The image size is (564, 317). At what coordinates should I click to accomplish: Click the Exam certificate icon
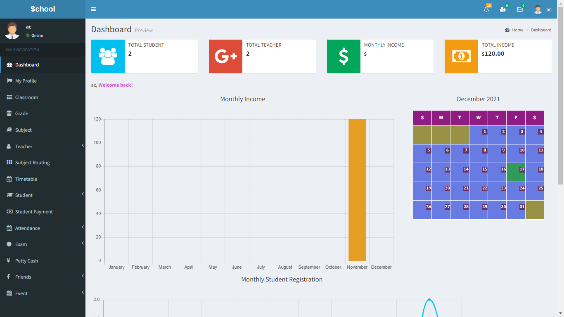[9, 244]
